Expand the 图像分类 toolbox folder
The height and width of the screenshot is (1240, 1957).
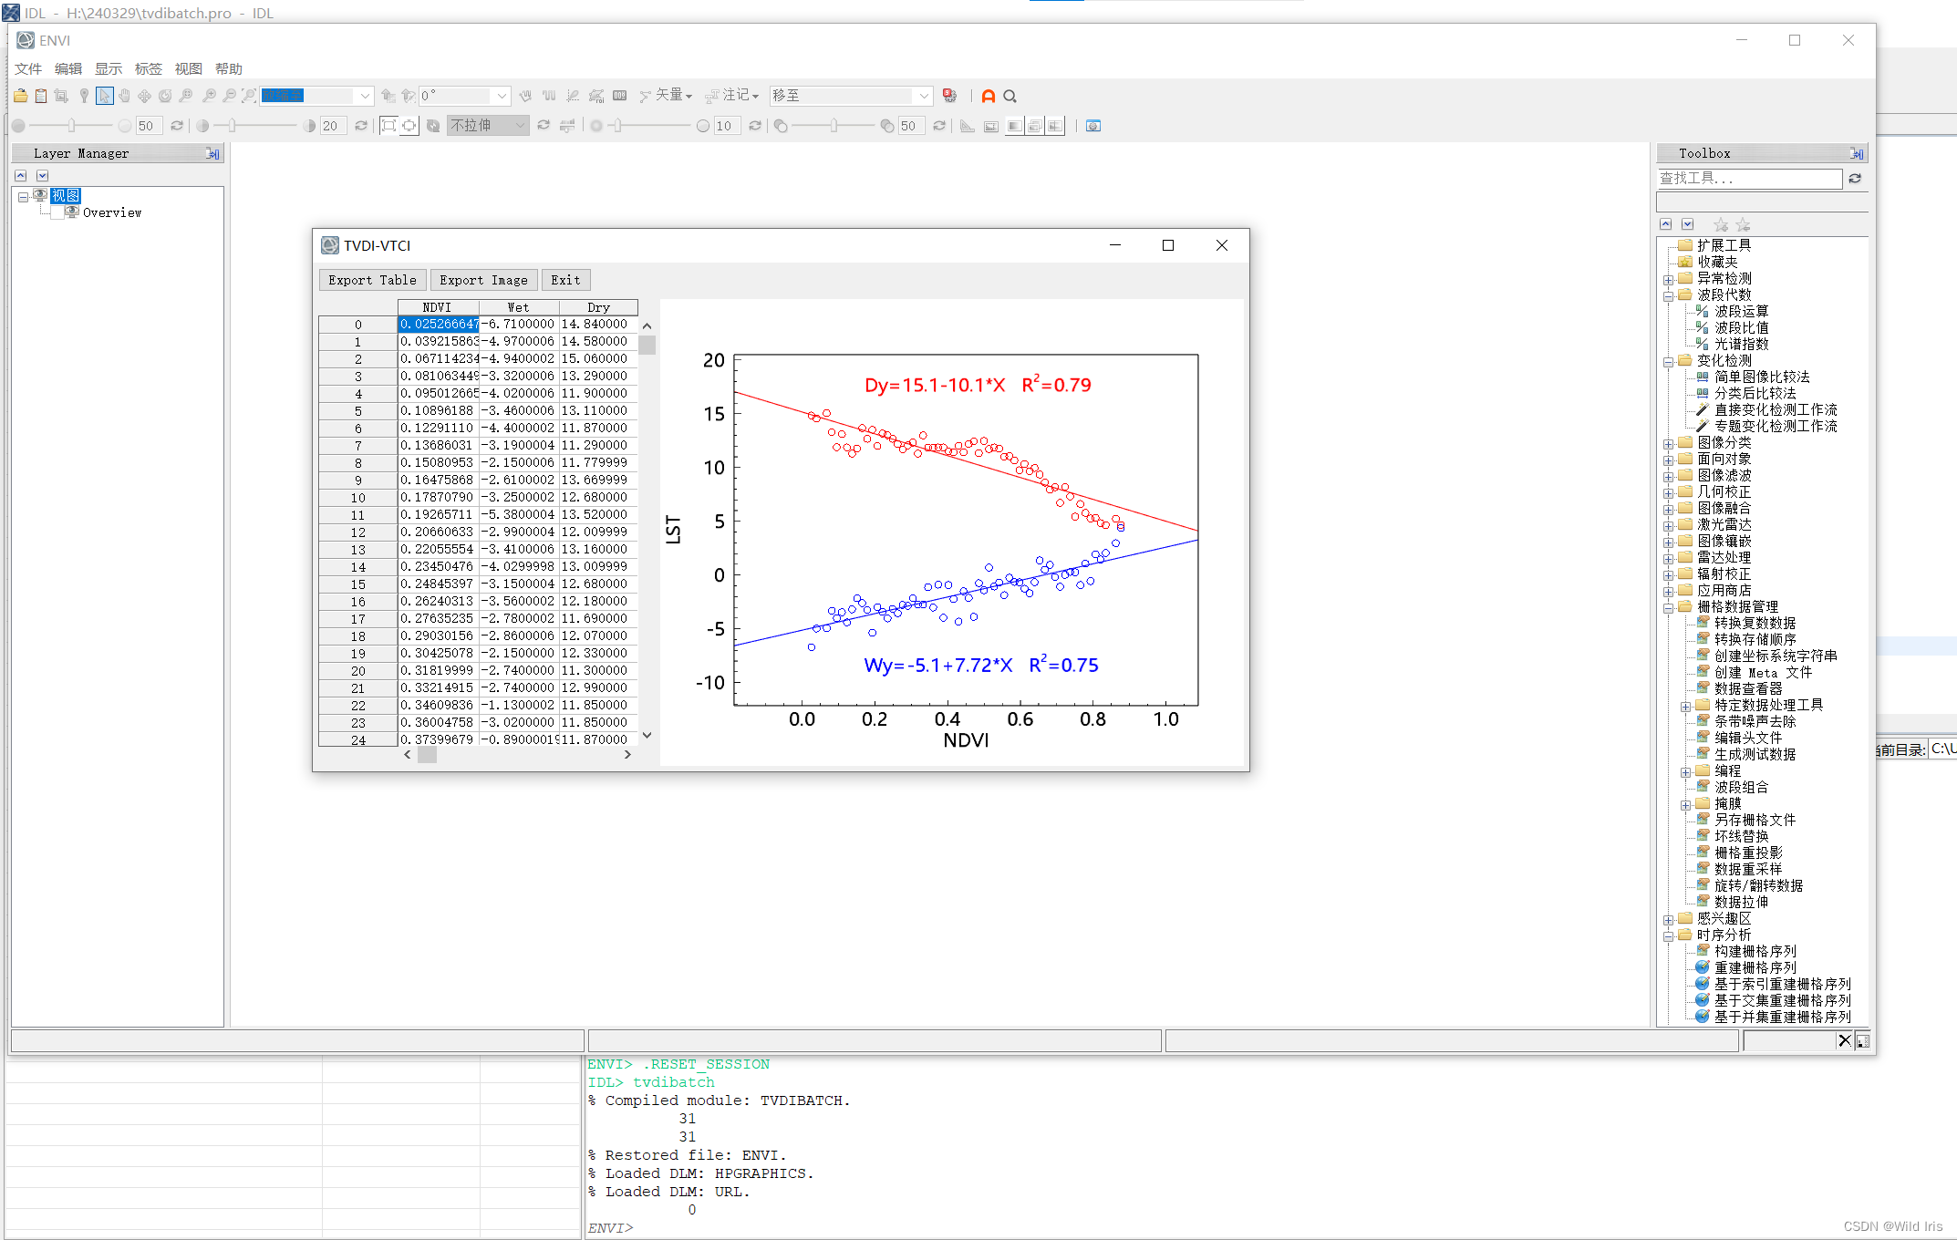(x=1668, y=443)
